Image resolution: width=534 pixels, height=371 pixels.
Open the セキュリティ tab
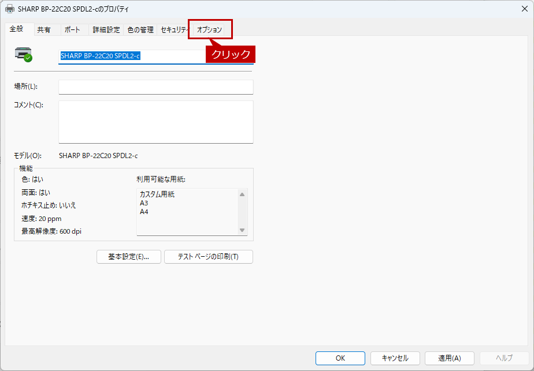[174, 30]
